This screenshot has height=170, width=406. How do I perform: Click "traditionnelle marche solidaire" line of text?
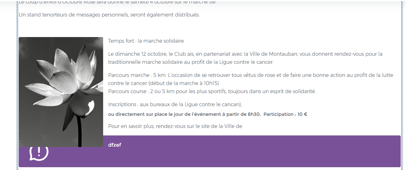pyautogui.click(x=145, y=62)
